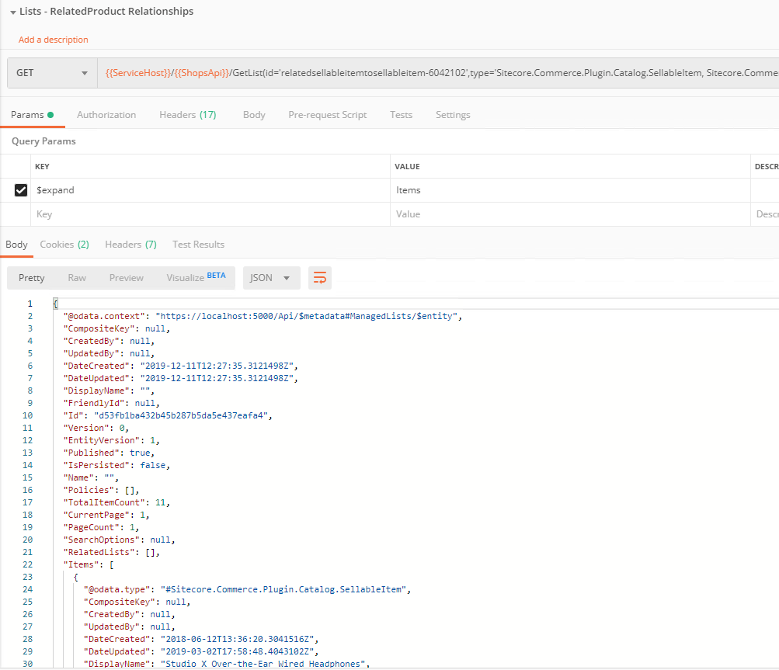779x670 pixels.
Task: Click the Items value cell
Action: pyautogui.click(x=570, y=190)
